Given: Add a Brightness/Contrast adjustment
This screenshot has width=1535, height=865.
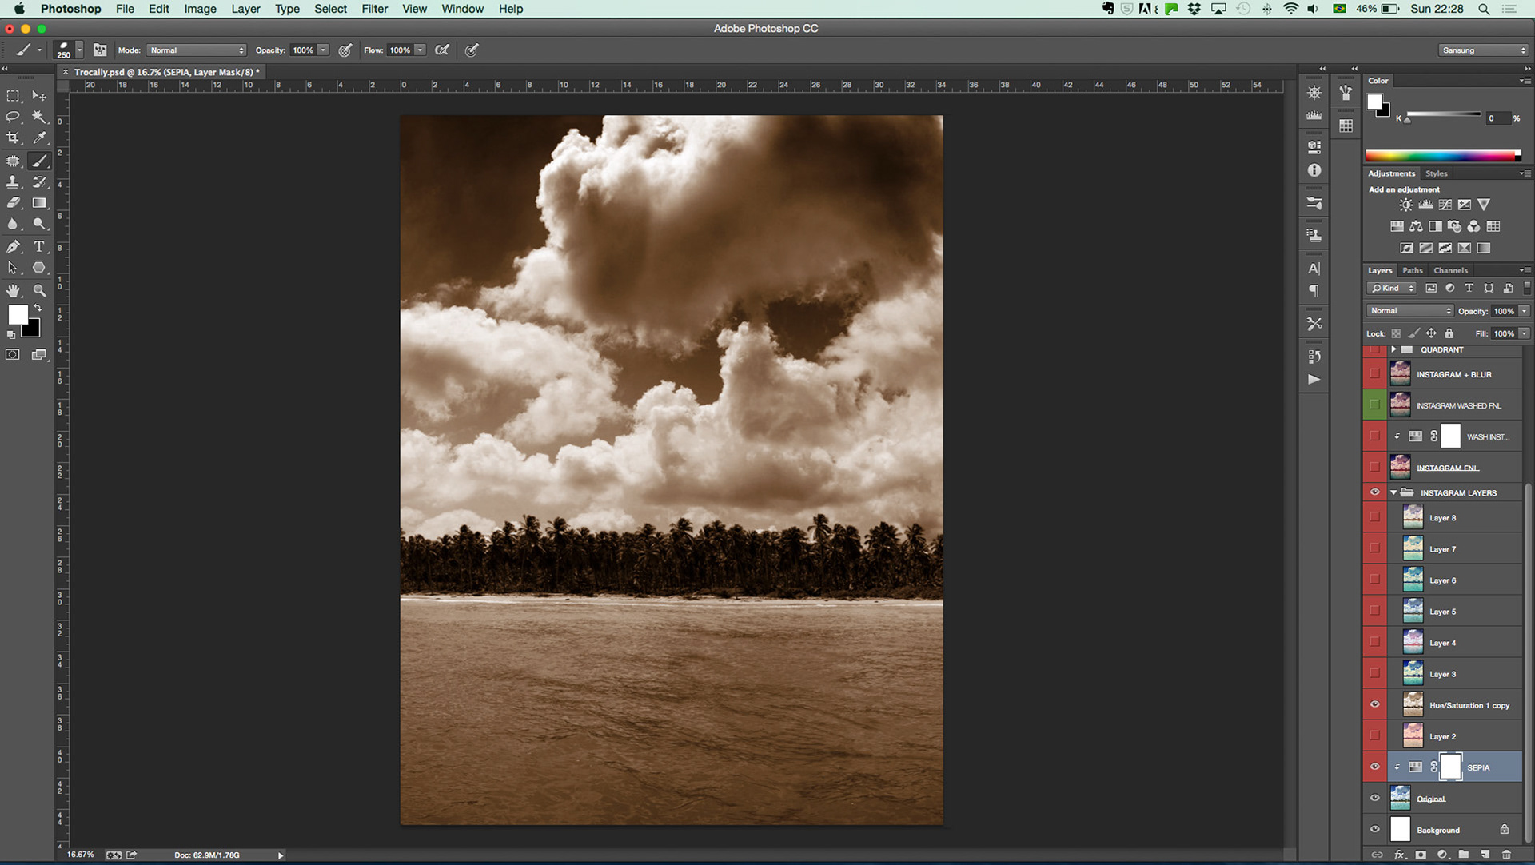Looking at the screenshot, I should click(1405, 205).
